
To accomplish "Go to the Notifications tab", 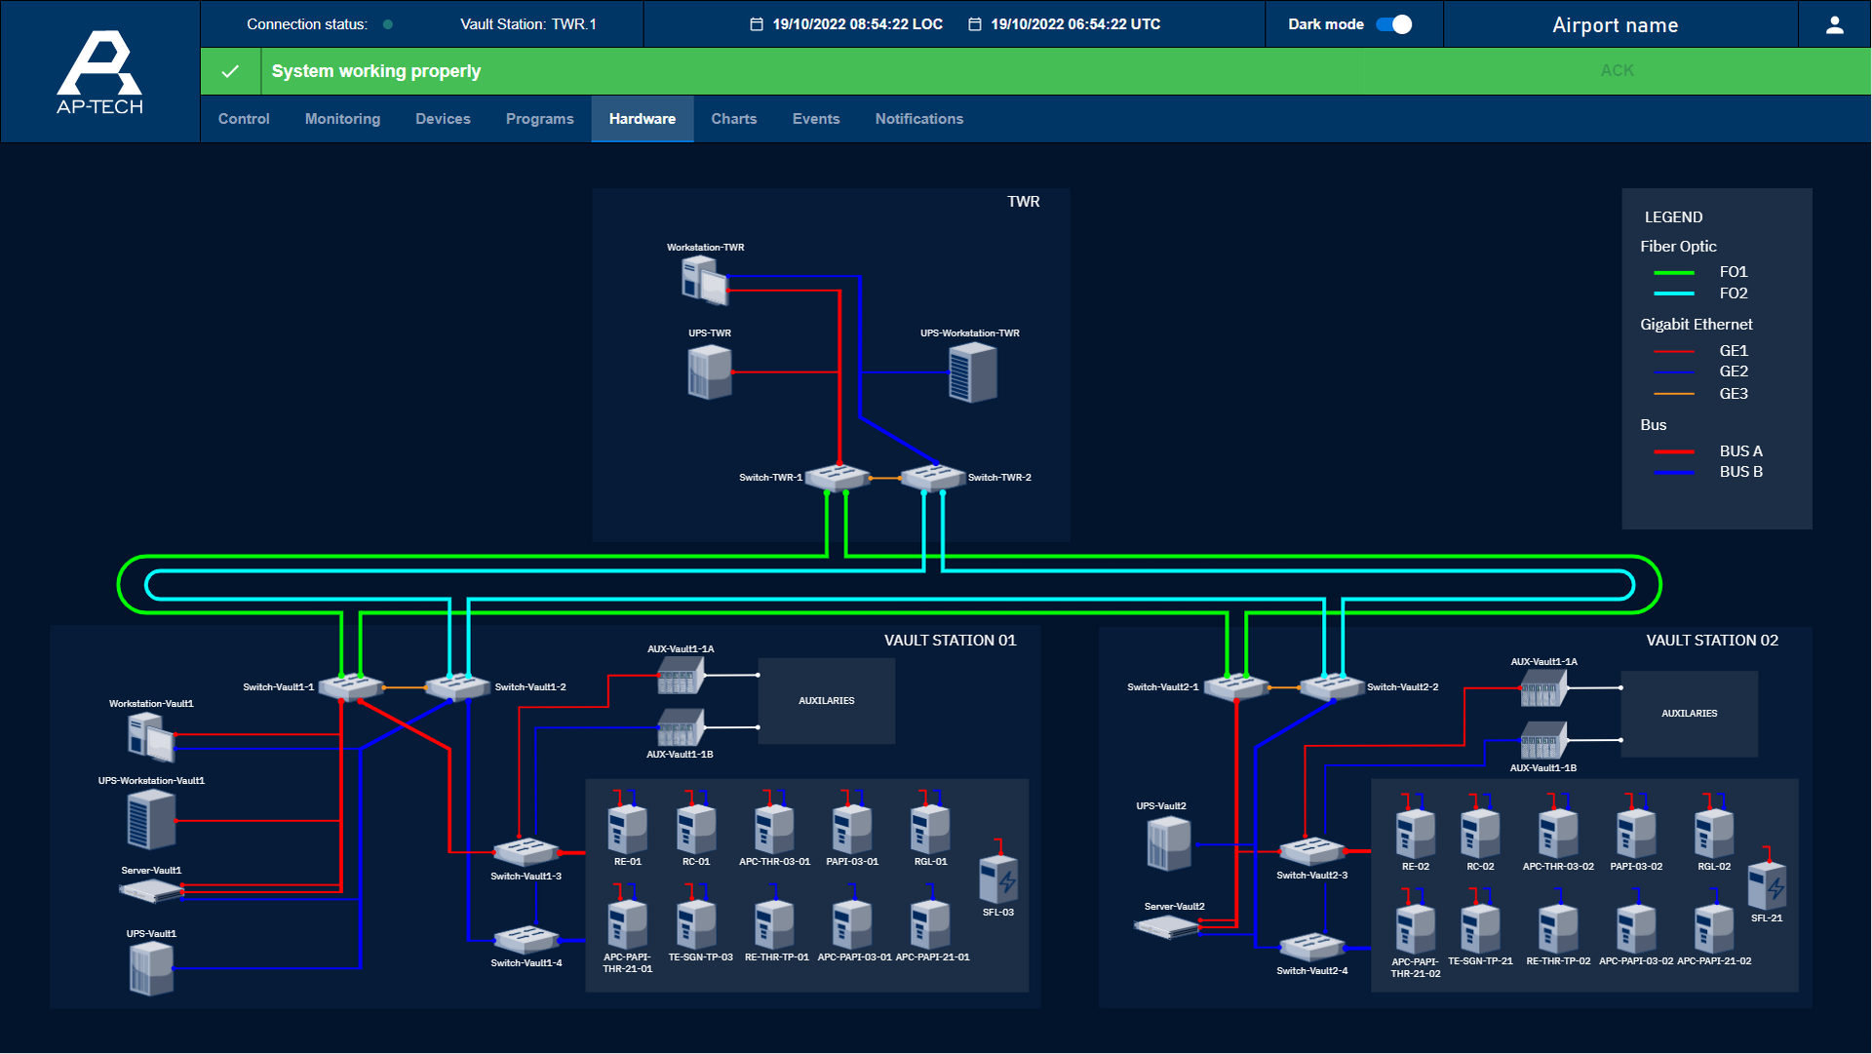I will [x=918, y=119].
